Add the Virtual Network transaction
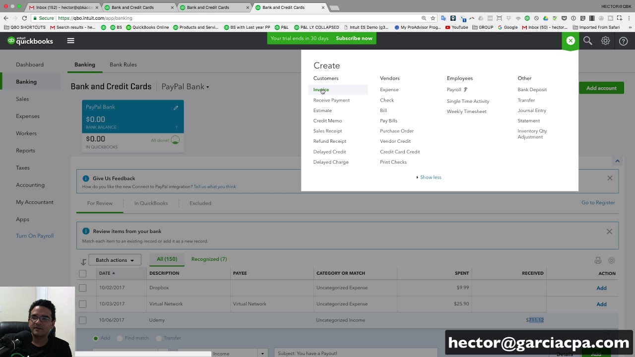The image size is (635, 357). tap(601, 304)
